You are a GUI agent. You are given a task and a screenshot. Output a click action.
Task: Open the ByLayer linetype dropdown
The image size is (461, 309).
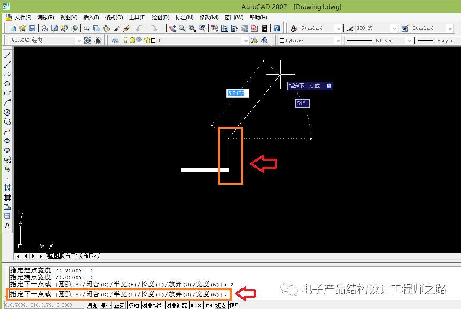(x=409, y=40)
